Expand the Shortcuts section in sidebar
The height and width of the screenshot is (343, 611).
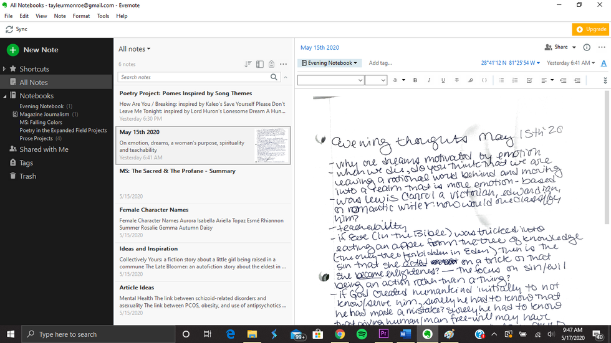pyautogui.click(x=4, y=69)
